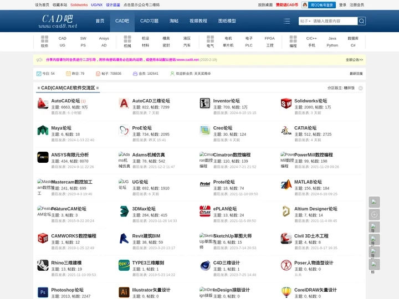This screenshot has height=299, width=399.
Task: Click the 设为首页 link
Action: click(42, 5)
